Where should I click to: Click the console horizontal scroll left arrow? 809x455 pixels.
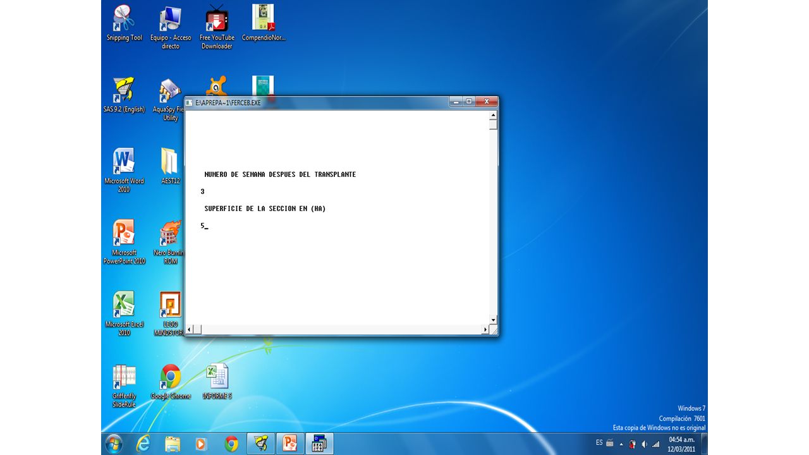point(189,329)
